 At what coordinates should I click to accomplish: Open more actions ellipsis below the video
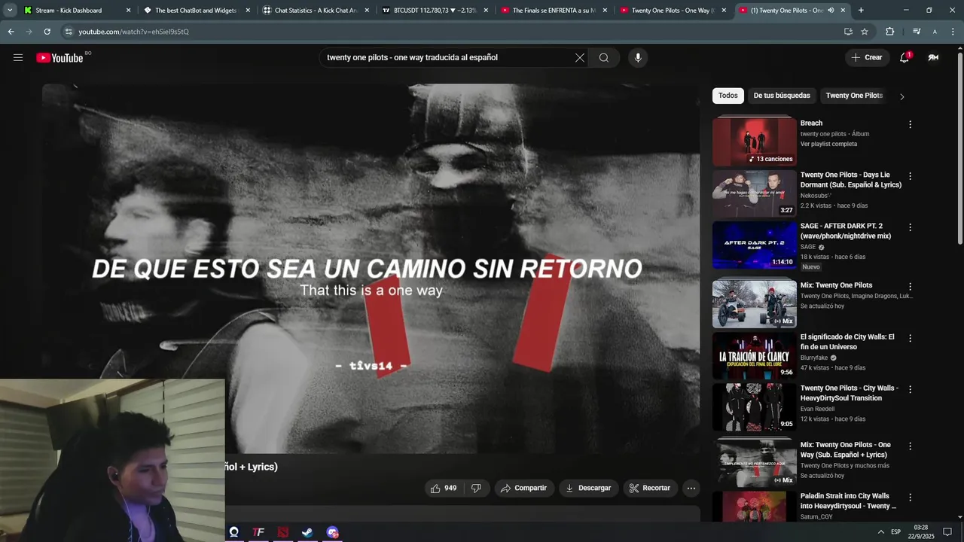pyautogui.click(x=691, y=488)
